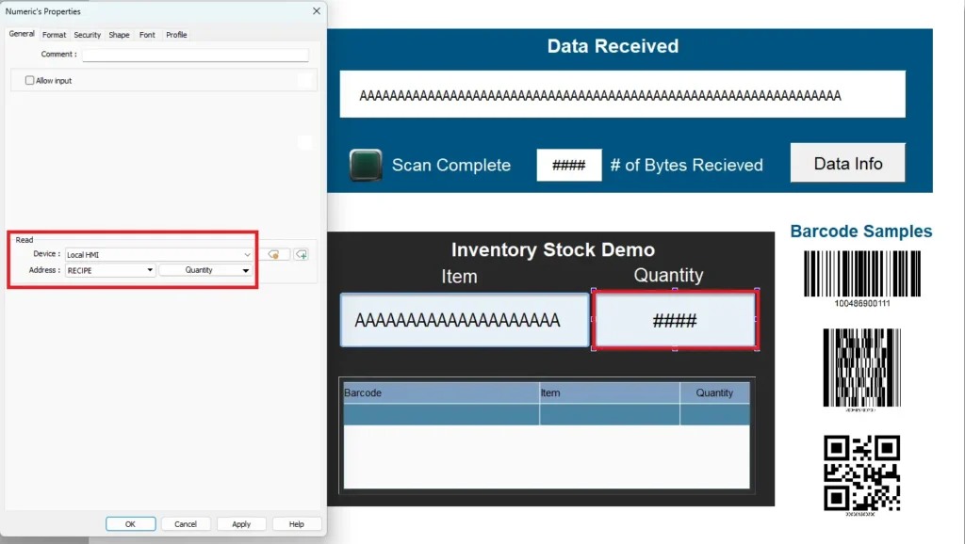965x544 pixels.
Task: Click the add tag icon with plus
Action: [x=302, y=254]
